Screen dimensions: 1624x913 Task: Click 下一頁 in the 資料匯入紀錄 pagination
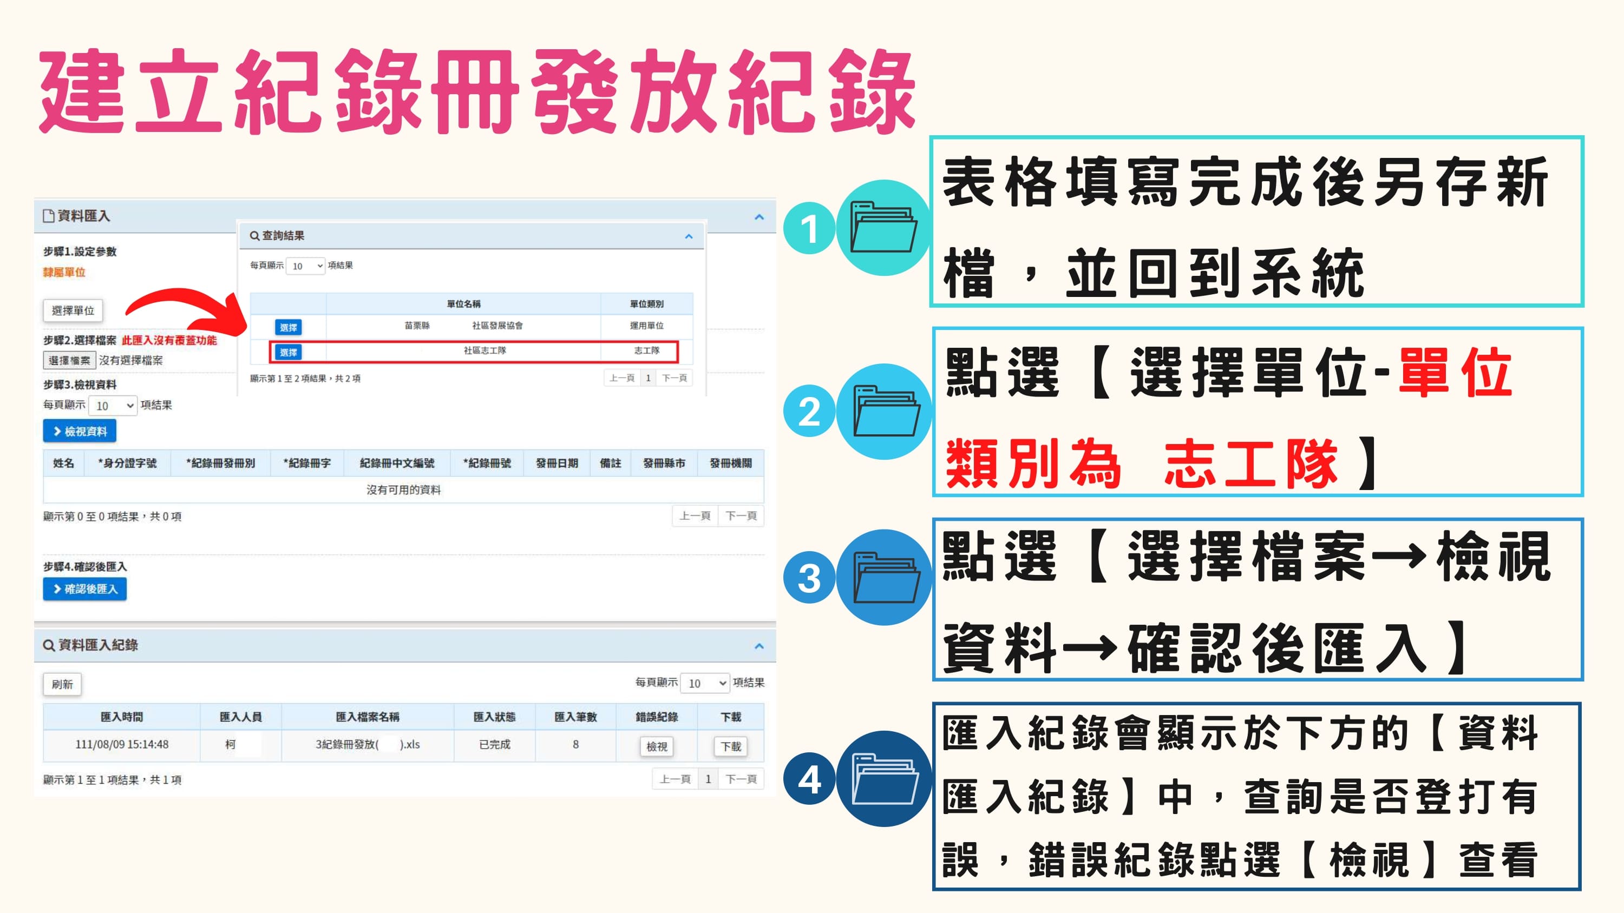(x=741, y=779)
